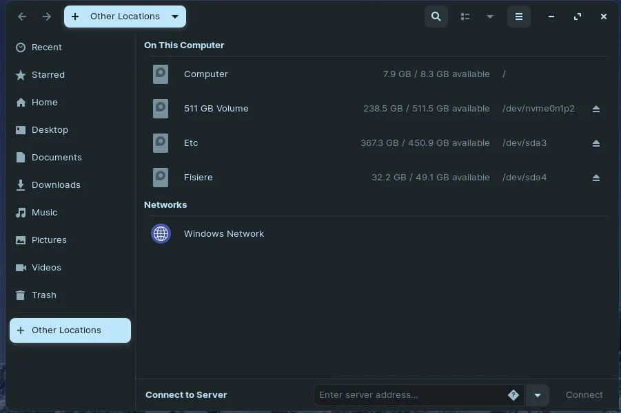621x413 pixels.
Task: Click the Etc drive icon
Action: (x=161, y=143)
